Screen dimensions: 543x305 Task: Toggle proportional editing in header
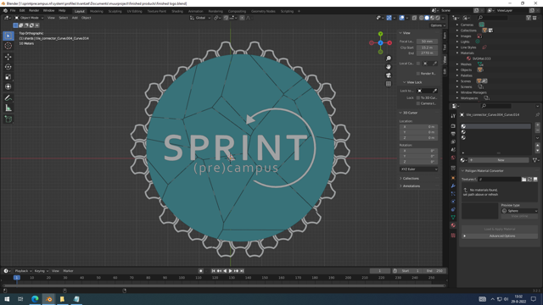[242, 18]
